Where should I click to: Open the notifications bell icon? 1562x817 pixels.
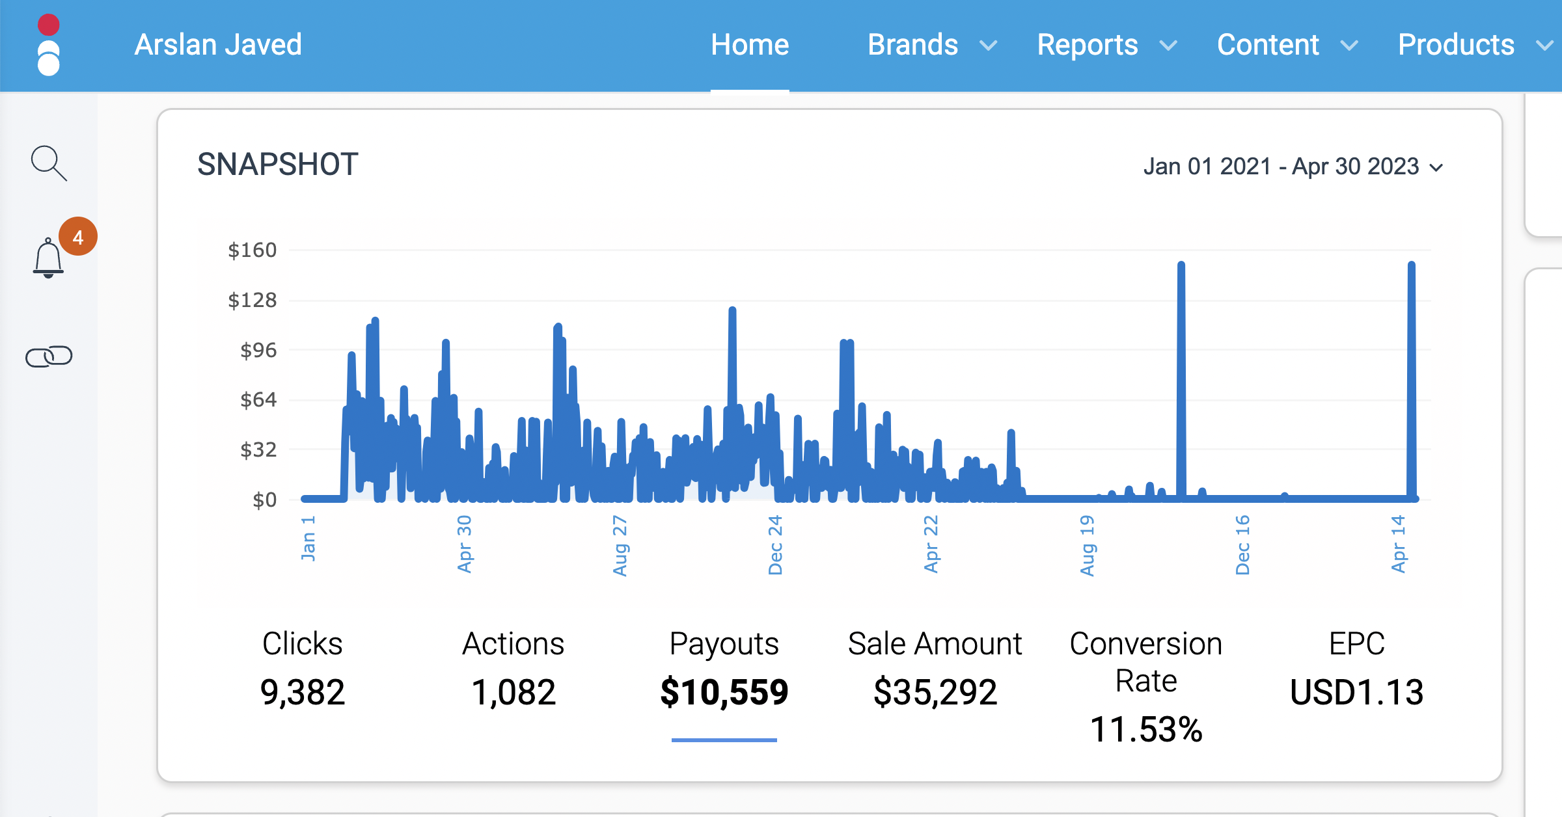pyautogui.click(x=48, y=258)
